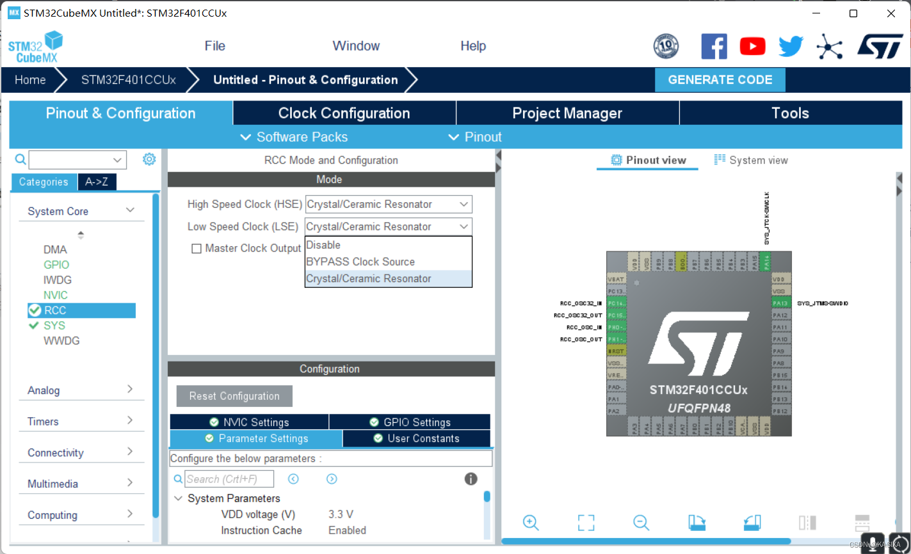Open the ST Facebook page icon
911x554 pixels.
tap(714, 47)
